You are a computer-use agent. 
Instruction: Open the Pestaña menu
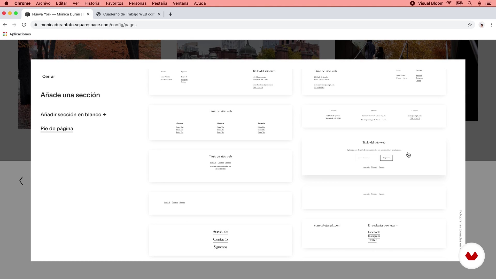tap(160, 3)
